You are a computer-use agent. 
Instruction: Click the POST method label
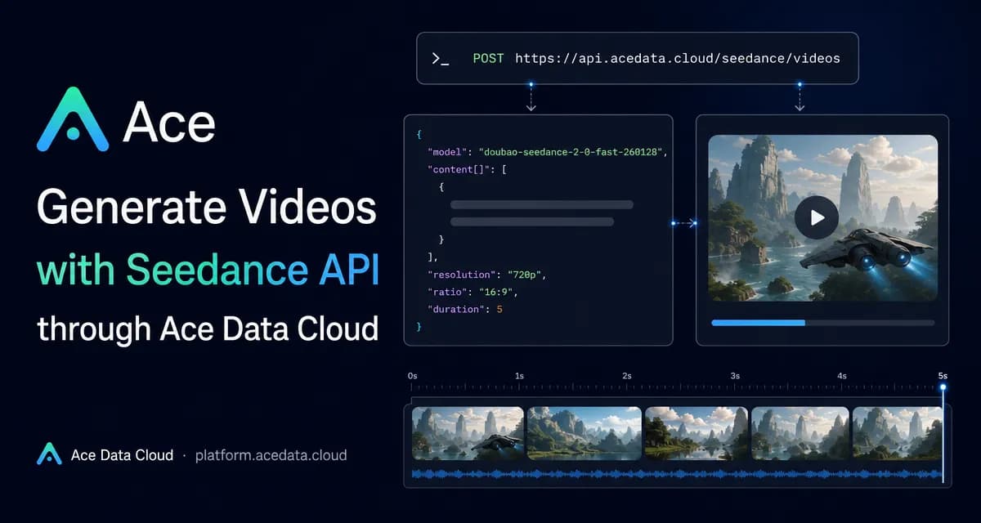tap(489, 59)
